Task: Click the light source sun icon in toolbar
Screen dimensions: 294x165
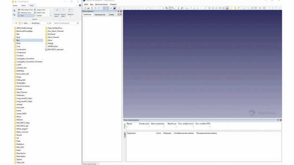Action: tap(111, 8)
